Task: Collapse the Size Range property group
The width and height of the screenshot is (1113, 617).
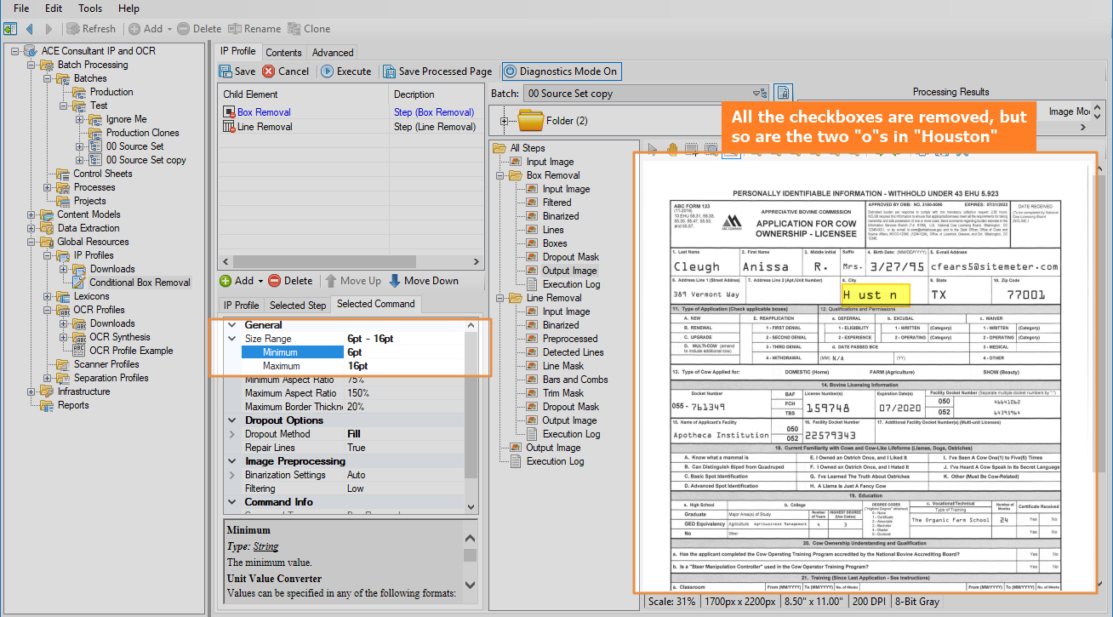Action: [x=231, y=339]
